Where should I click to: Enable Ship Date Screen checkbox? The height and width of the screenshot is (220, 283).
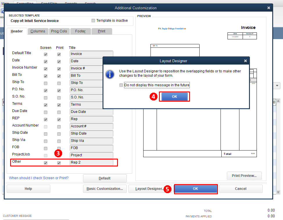46,134
